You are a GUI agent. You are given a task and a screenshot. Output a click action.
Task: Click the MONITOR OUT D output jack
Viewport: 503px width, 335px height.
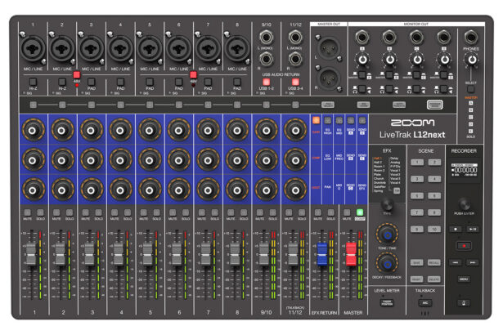point(444,38)
